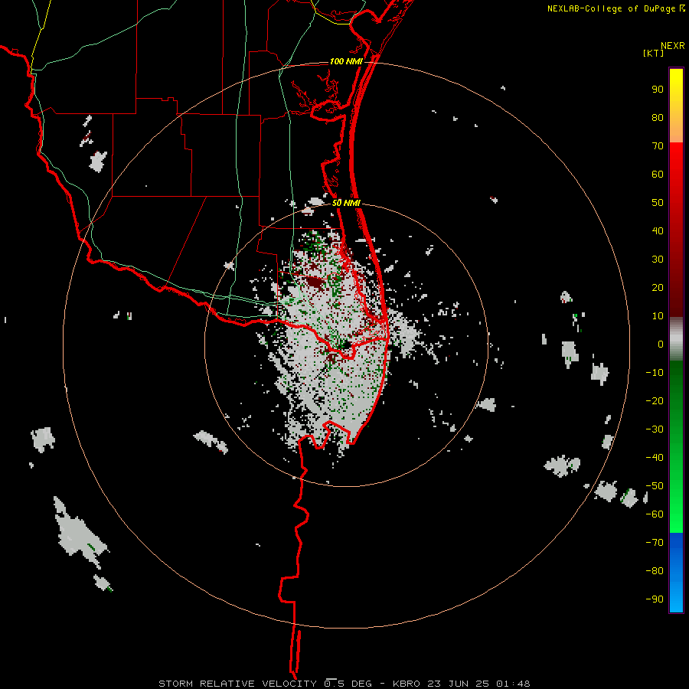Click the 50 NMI range ring label

(346, 203)
